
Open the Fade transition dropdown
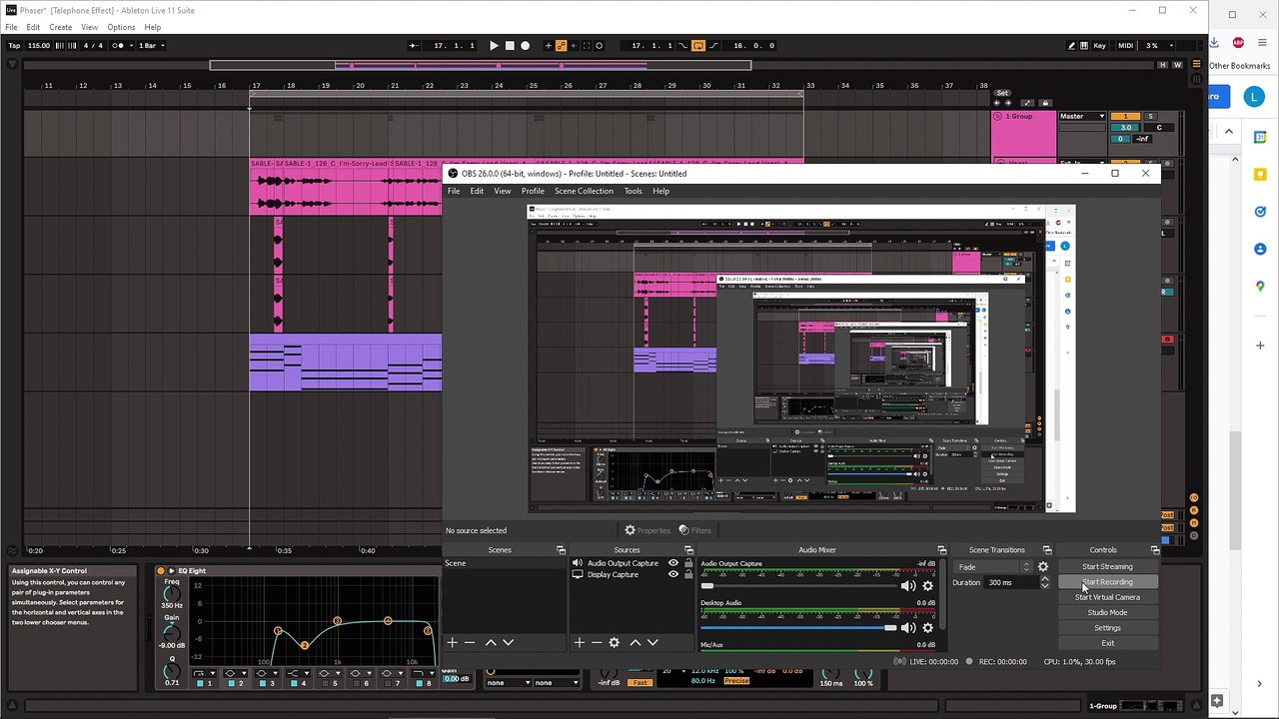coord(993,567)
